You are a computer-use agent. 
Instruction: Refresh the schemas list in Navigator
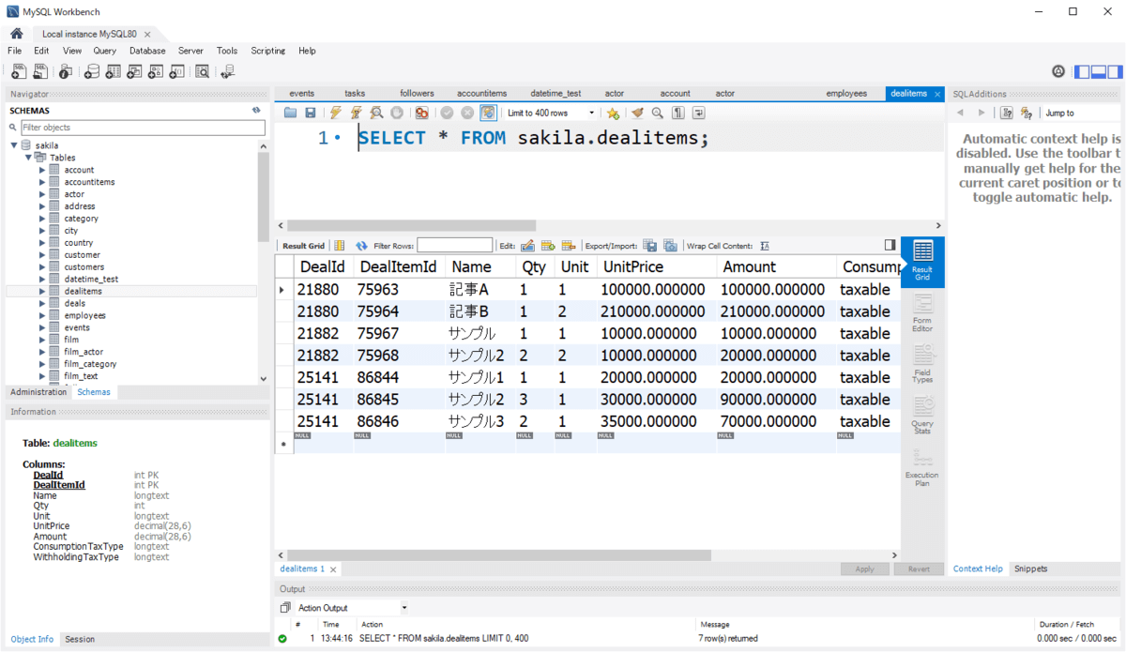coord(256,111)
